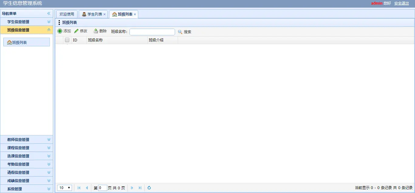Click the 班级名称 search input field
This screenshot has height=193, width=415.
[152, 32]
